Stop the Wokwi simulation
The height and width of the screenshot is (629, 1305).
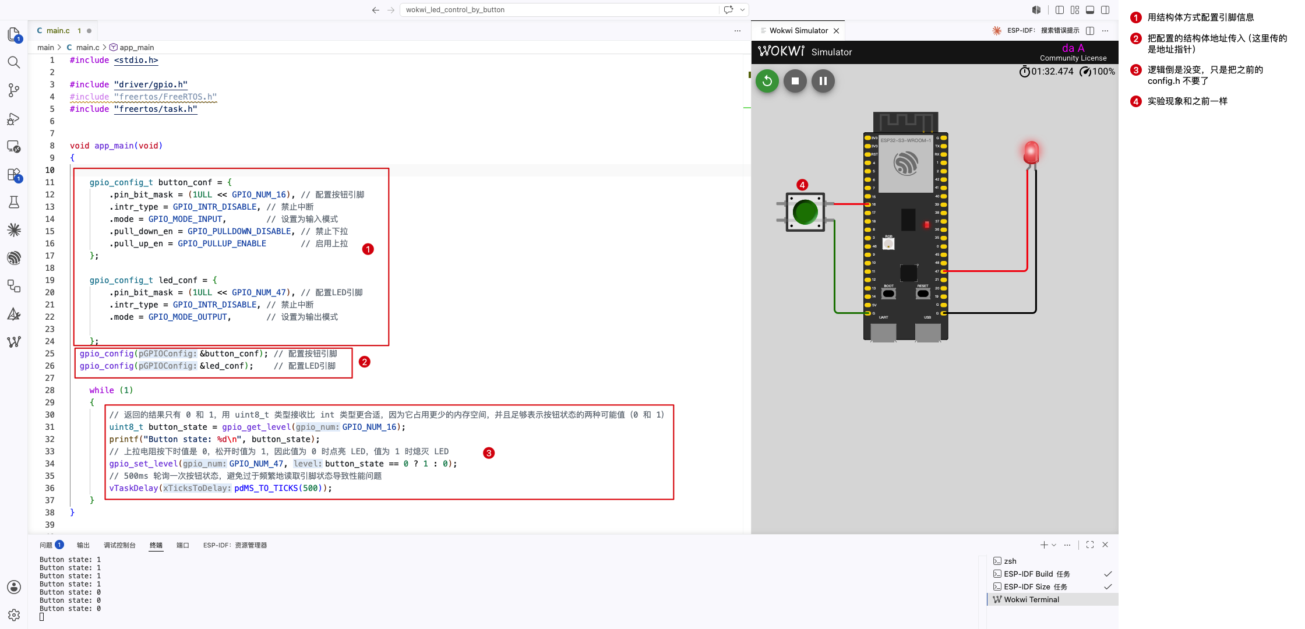click(795, 81)
